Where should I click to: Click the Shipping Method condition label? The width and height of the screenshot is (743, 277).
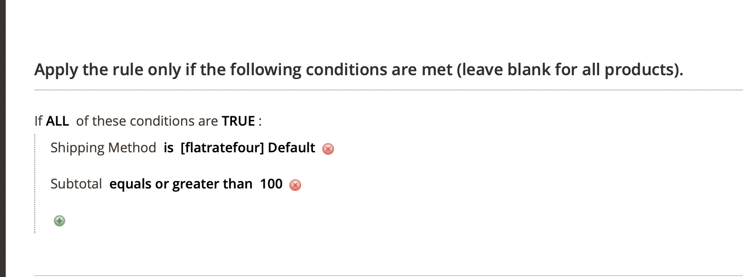click(103, 148)
